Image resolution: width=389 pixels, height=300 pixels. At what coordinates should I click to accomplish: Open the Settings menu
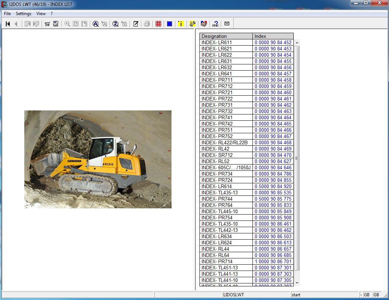click(x=24, y=14)
